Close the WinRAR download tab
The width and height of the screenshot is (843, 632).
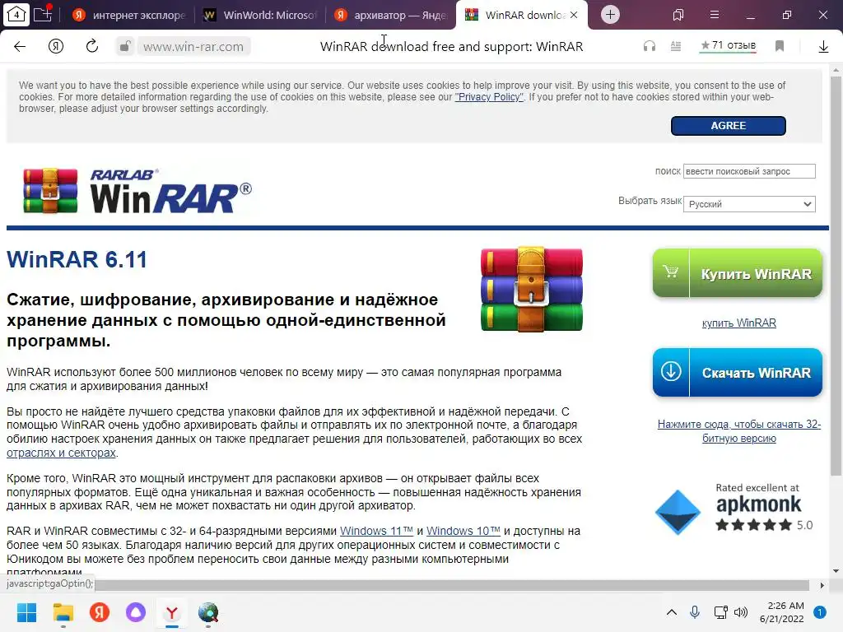click(574, 15)
